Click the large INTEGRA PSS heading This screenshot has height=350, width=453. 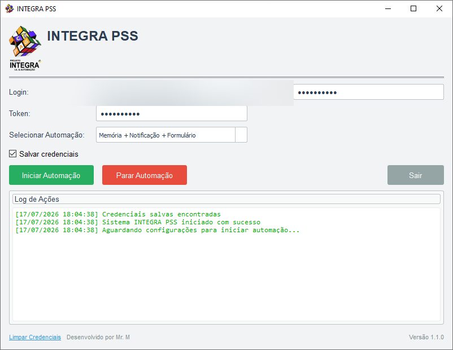93,36
